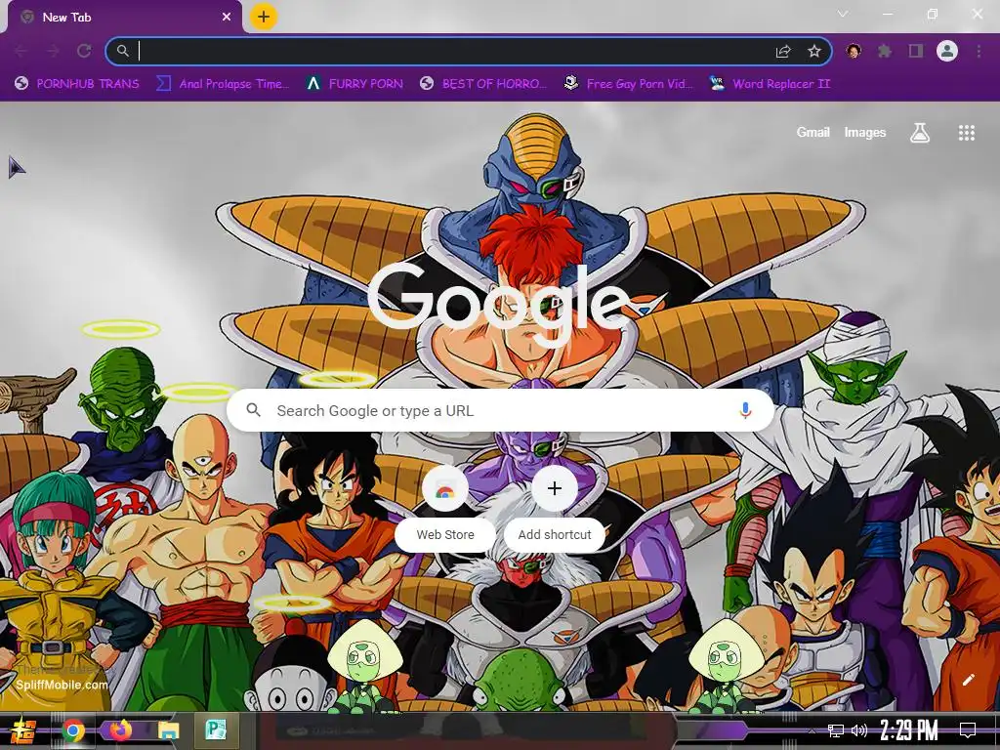This screenshot has width=1000, height=750.
Task: Show the Chrome side panel
Action: (916, 51)
